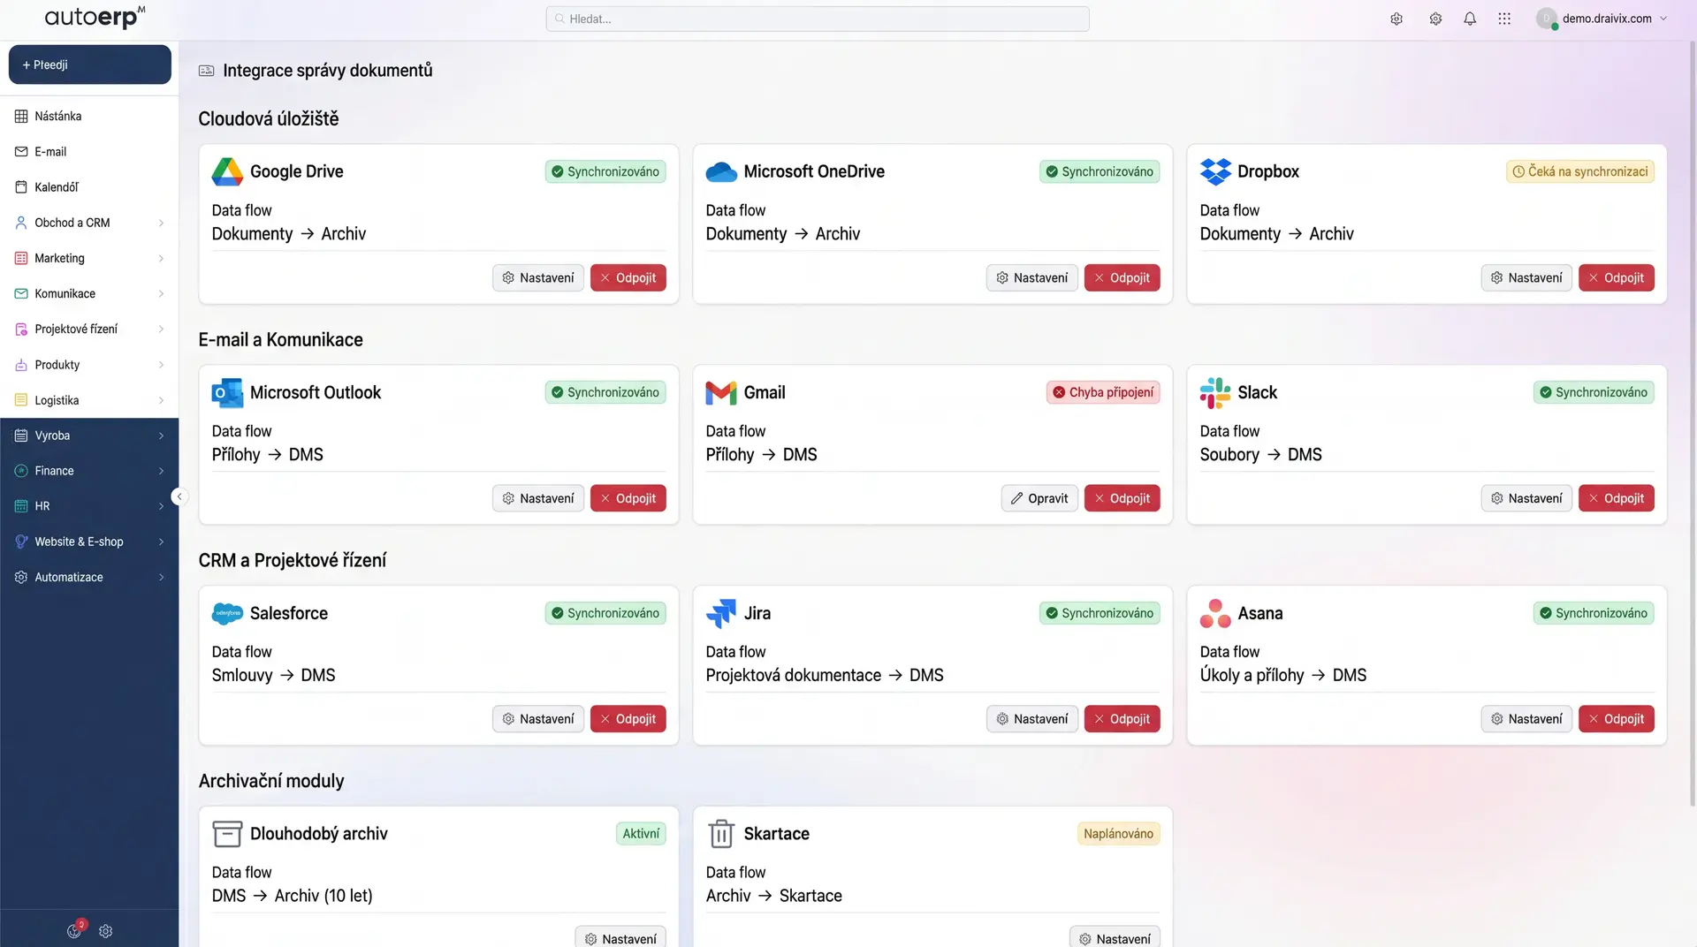The image size is (1697, 947).
Task: Open the apps grid menu icon
Action: pyautogui.click(x=1504, y=19)
